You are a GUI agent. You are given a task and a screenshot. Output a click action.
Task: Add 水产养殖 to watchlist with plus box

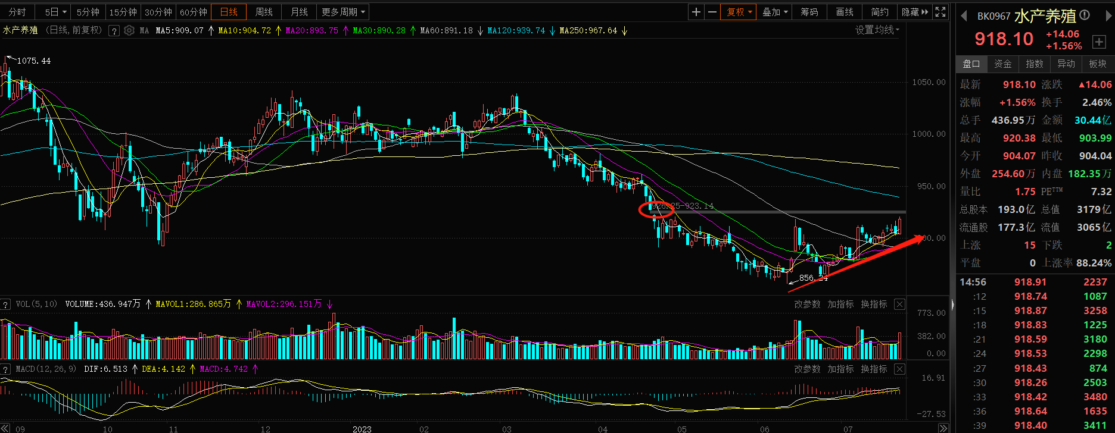click(1099, 42)
